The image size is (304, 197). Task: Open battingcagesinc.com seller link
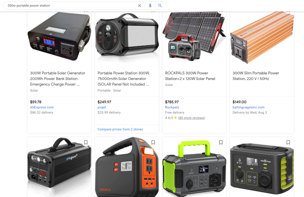[x=248, y=107]
